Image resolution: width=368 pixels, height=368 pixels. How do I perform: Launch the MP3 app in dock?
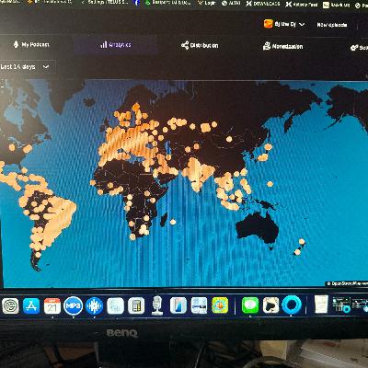[74, 305]
